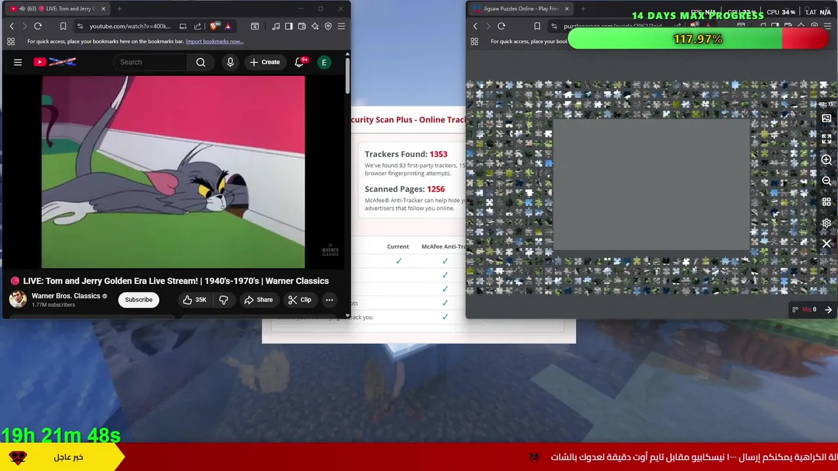Share the Tom and Jerry video
This screenshot has height=471, width=838.
pos(258,300)
